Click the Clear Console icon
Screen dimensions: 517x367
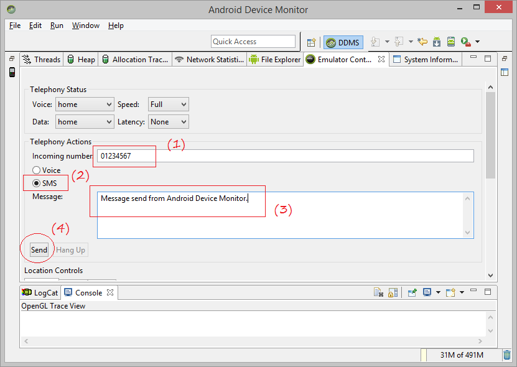click(378, 292)
